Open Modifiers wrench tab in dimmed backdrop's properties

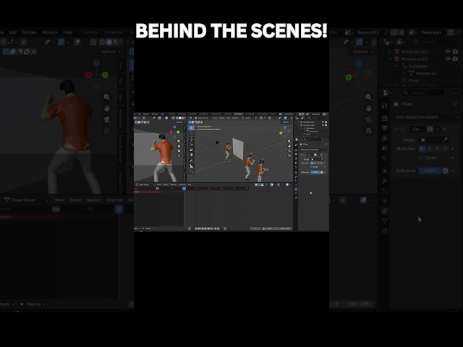pos(384,181)
